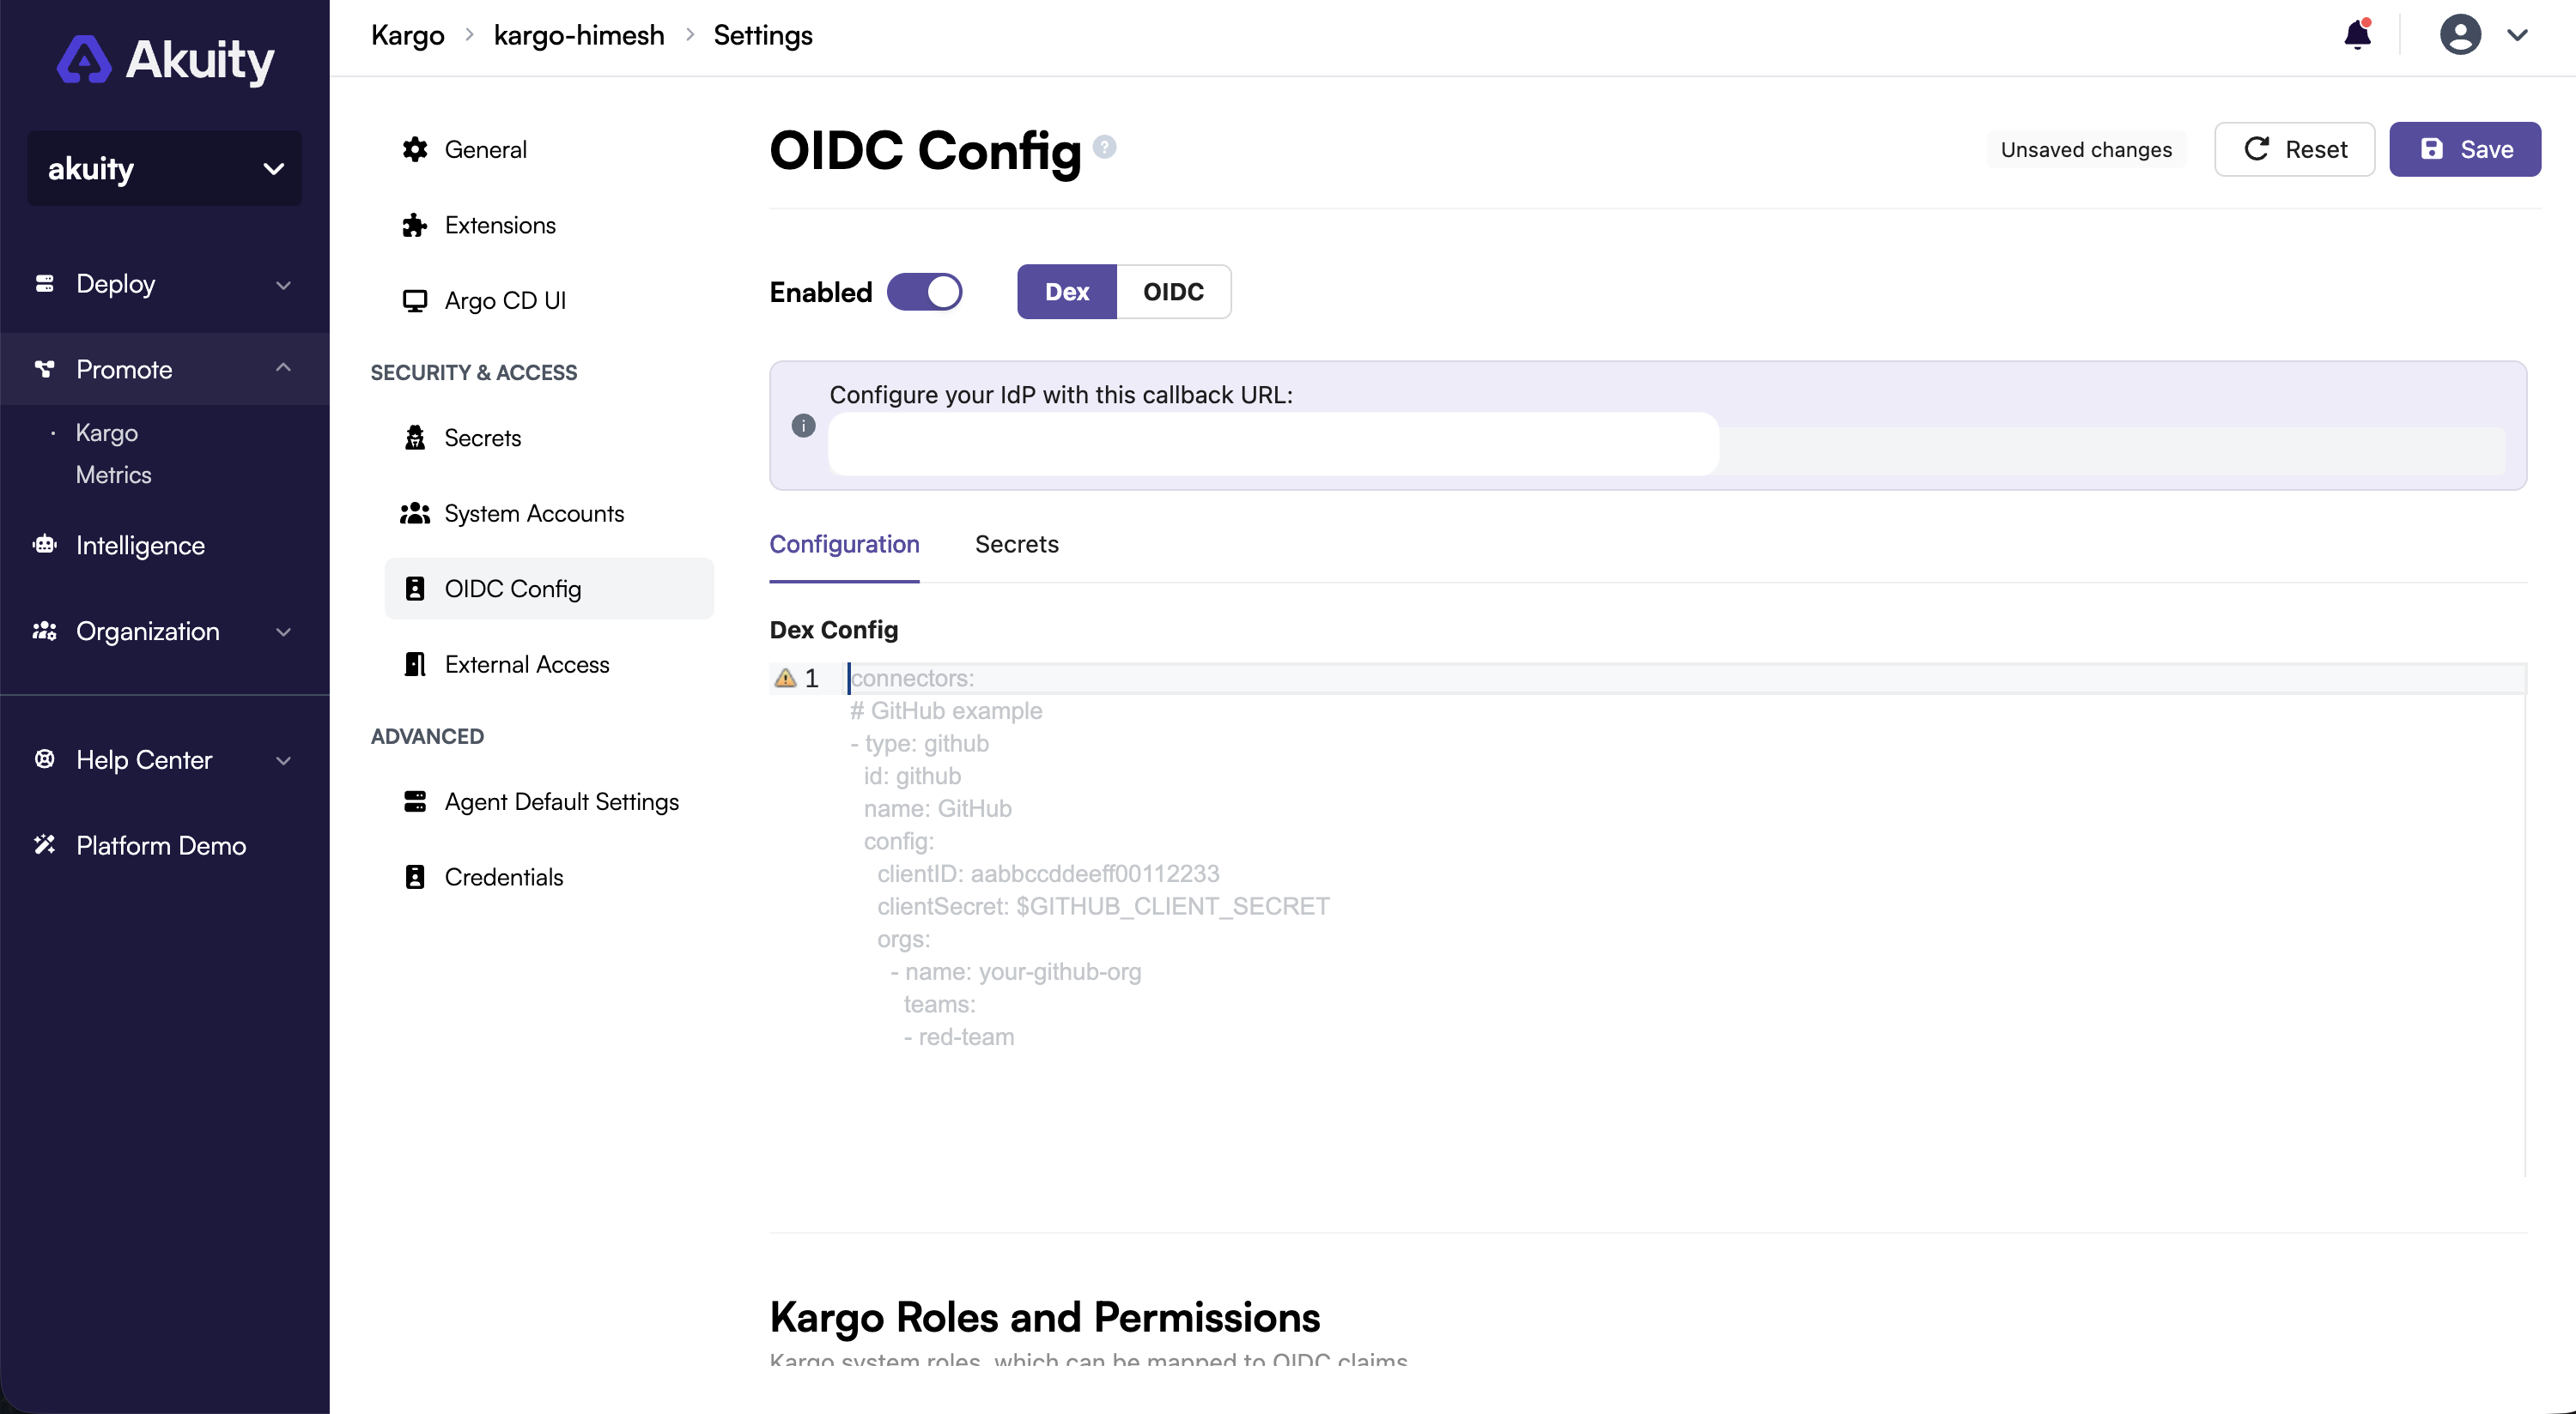Click the OIDC Config badge icon
The width and height of the screenshot is (2576, 1414).
414,589
